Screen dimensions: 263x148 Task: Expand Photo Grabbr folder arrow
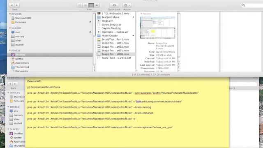pos(133,36)
